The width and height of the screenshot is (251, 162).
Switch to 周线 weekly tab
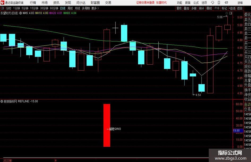click(x=70, y=8)
